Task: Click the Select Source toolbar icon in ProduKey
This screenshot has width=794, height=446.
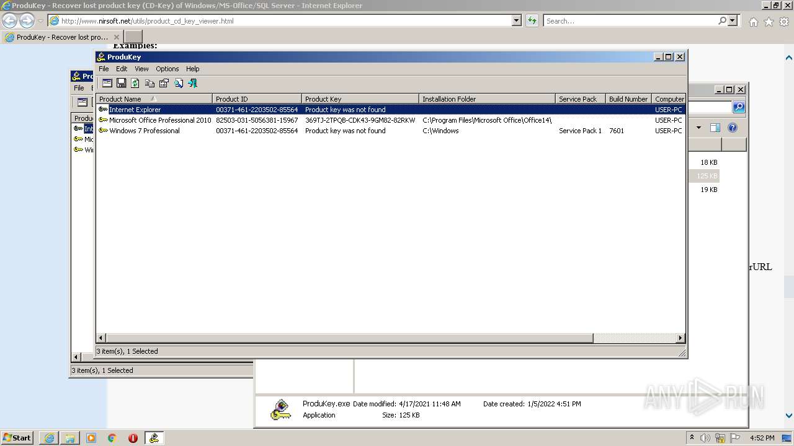Action: pos(107,83)
